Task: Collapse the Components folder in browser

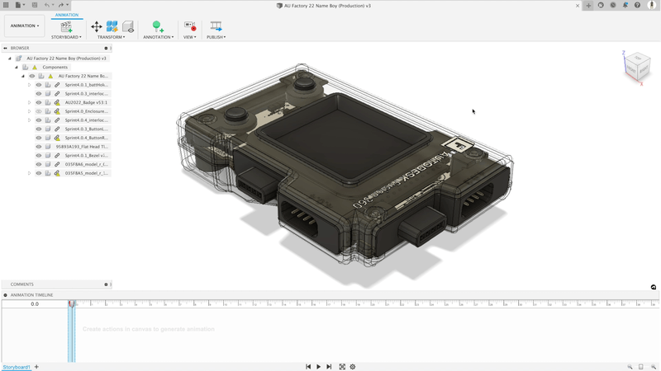Action: click(16, 67)
